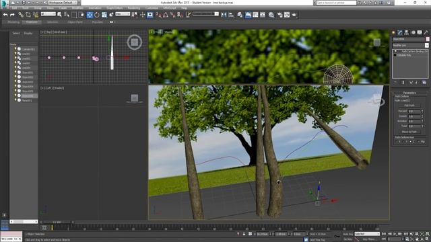
Task: Open the Material Editor
Action: [271, 15]
